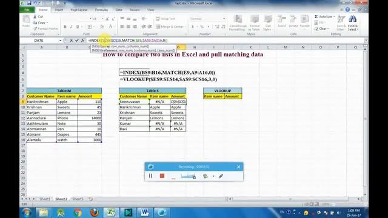Click Merge & Center button
This screenshot has height=218, width=388.
170,27
